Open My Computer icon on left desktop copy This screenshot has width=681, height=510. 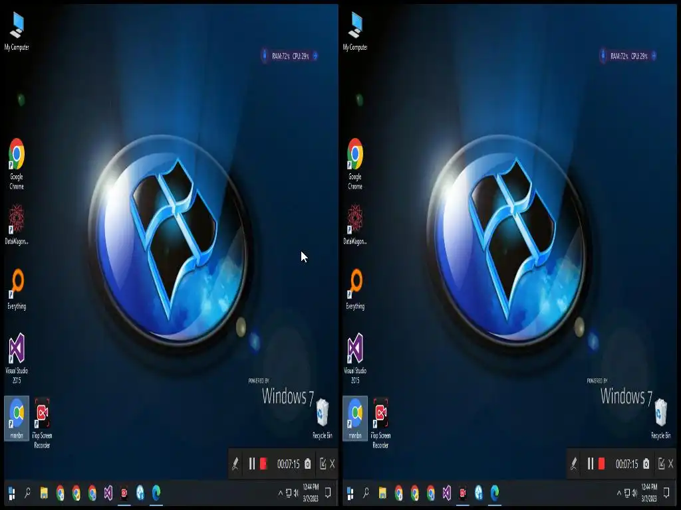pyautogui.click(x=17, y=31)
